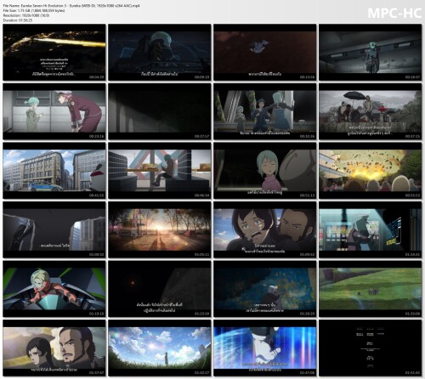Select the city street police car thumbnail
Screen dimensions: 425x379
54,171
